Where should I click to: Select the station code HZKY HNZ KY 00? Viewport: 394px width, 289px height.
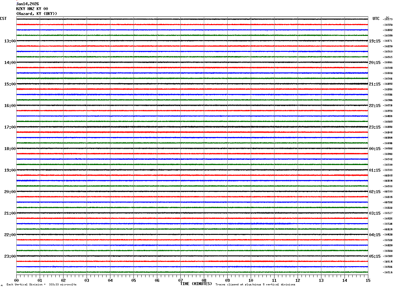coord(32,9)
